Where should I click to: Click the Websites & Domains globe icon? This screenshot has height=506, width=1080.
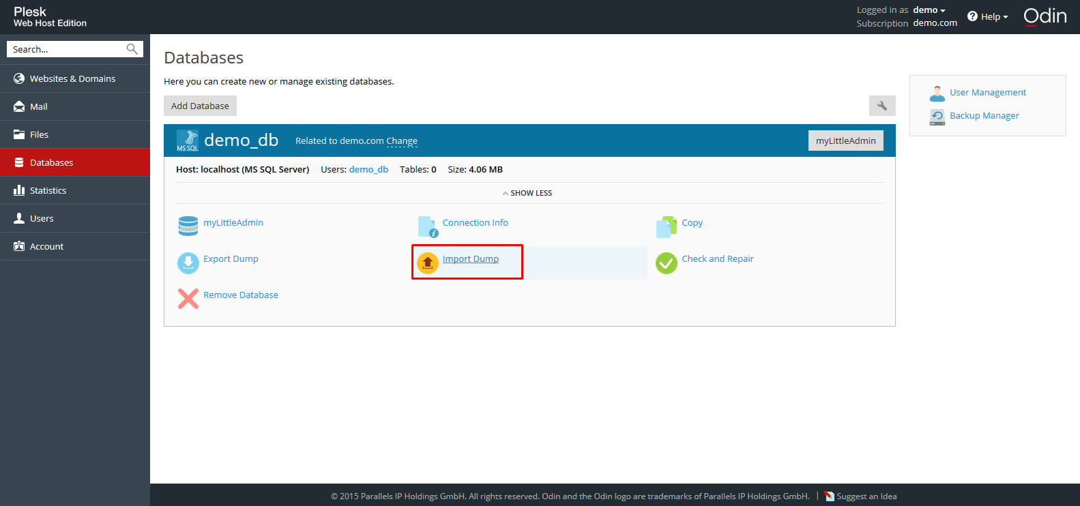19,78
